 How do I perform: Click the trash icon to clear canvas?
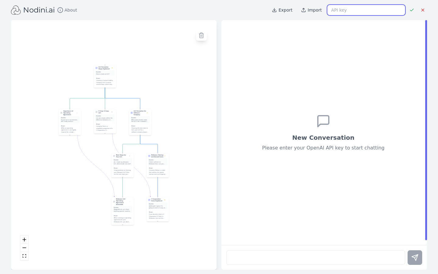point(201,35)
